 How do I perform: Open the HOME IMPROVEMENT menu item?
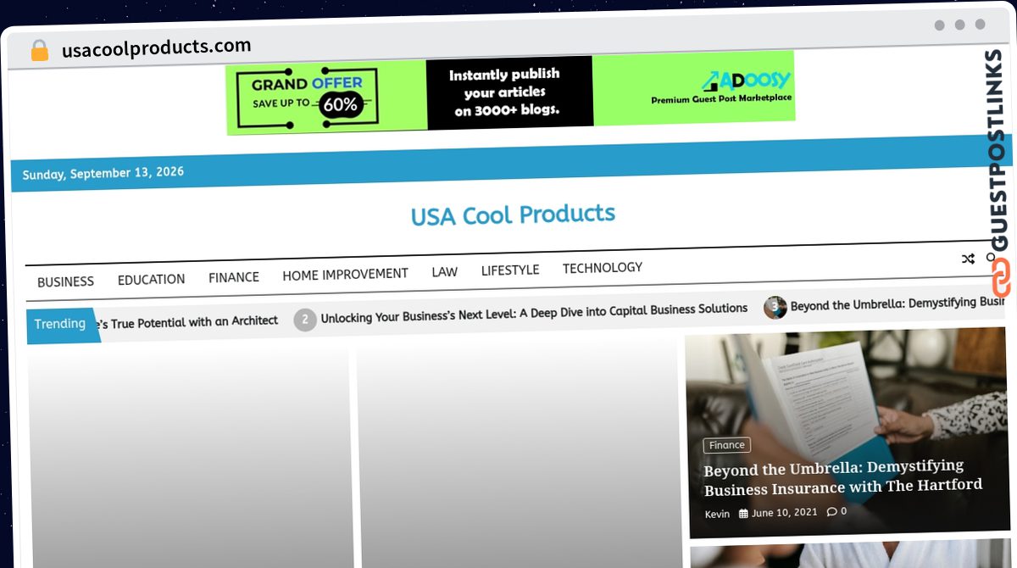(x=345, y=275)
